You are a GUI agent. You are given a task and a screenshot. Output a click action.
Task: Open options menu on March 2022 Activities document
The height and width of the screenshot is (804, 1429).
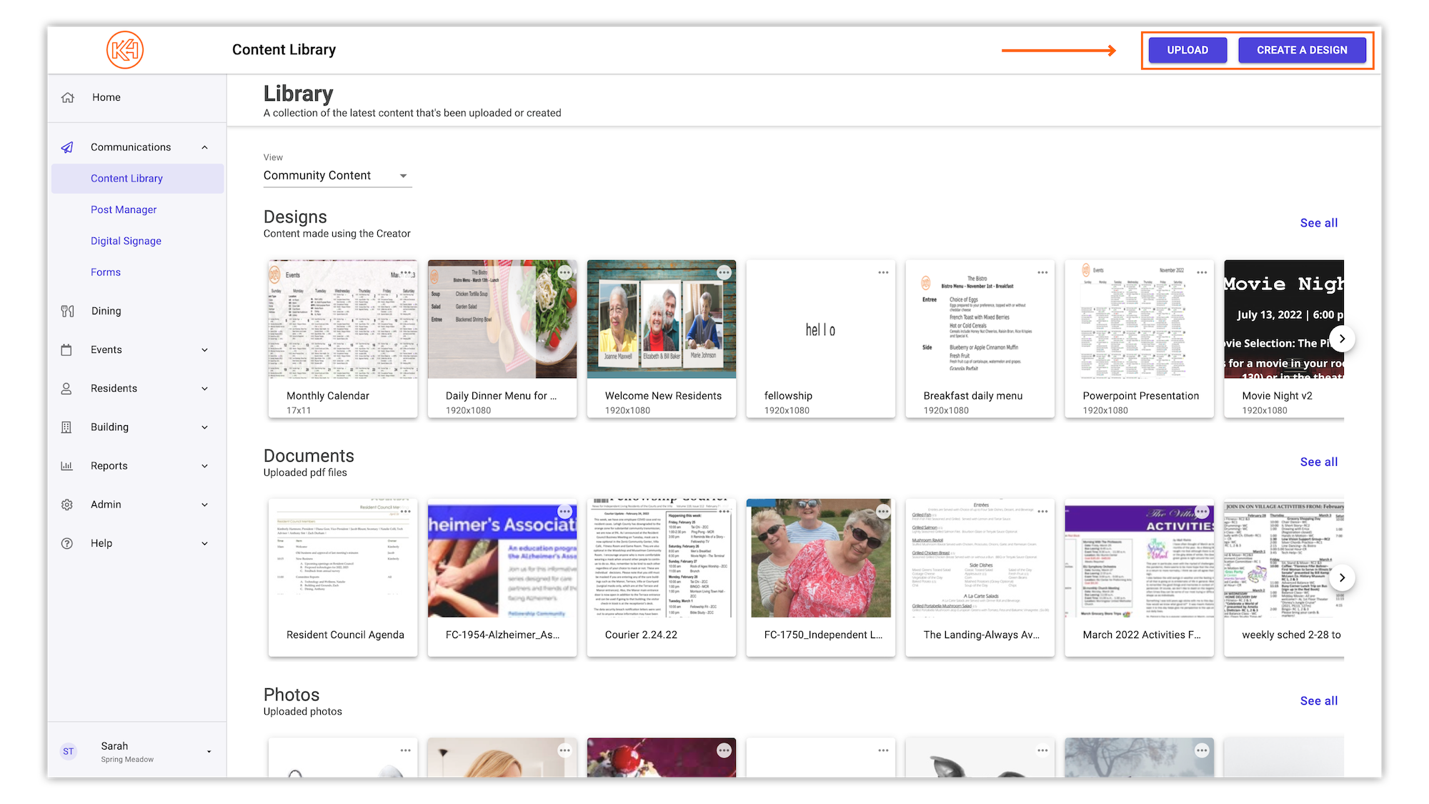point(1203,511)
